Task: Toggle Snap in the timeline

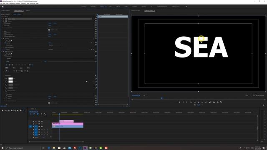Action: click(34, 114)
